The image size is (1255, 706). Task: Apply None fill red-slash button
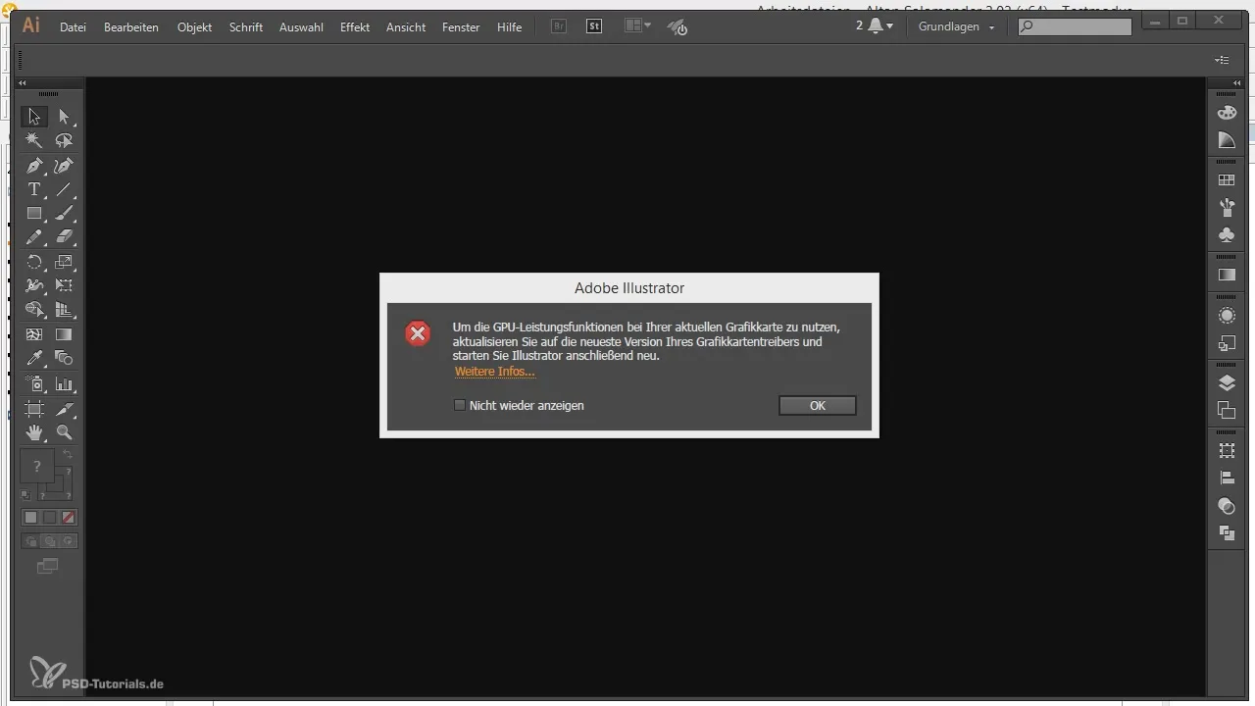click(69, 517)
